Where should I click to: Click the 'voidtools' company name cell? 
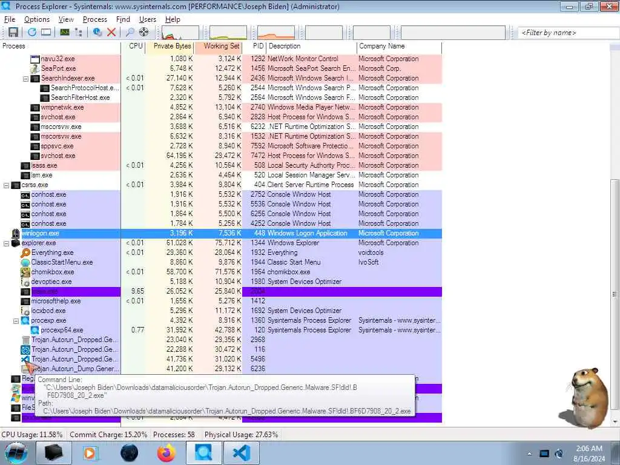pyautogui.click(x=371, y=252)
